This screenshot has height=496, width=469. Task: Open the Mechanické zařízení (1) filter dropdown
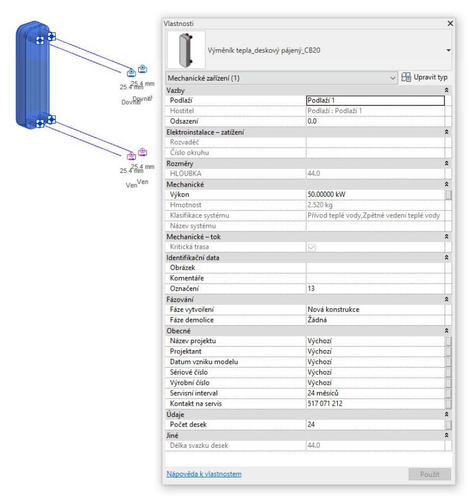coord(393,78)
